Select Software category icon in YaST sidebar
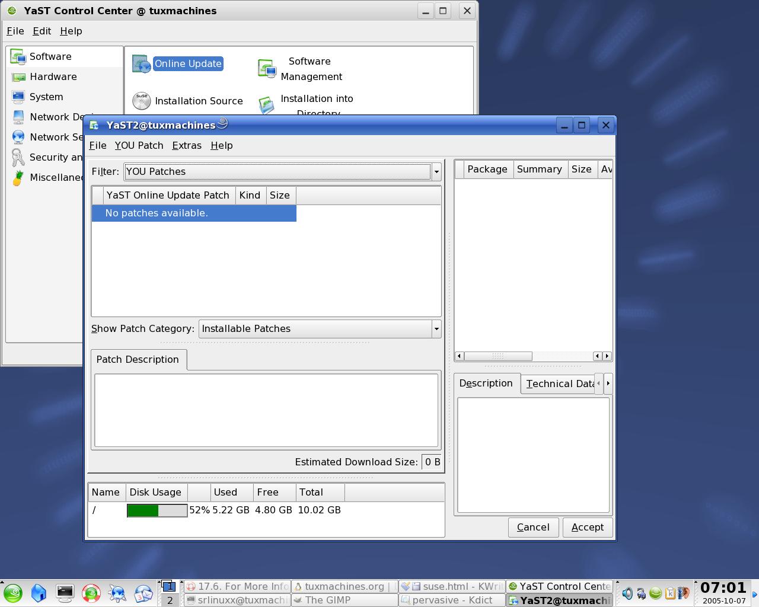The image size is (759, 607). click(18, 57)
